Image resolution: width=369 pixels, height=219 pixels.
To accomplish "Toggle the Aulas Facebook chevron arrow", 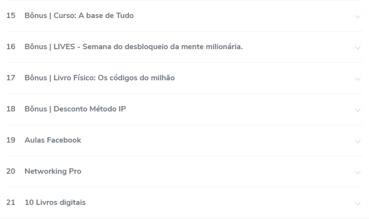I will [x=358, y=141].
